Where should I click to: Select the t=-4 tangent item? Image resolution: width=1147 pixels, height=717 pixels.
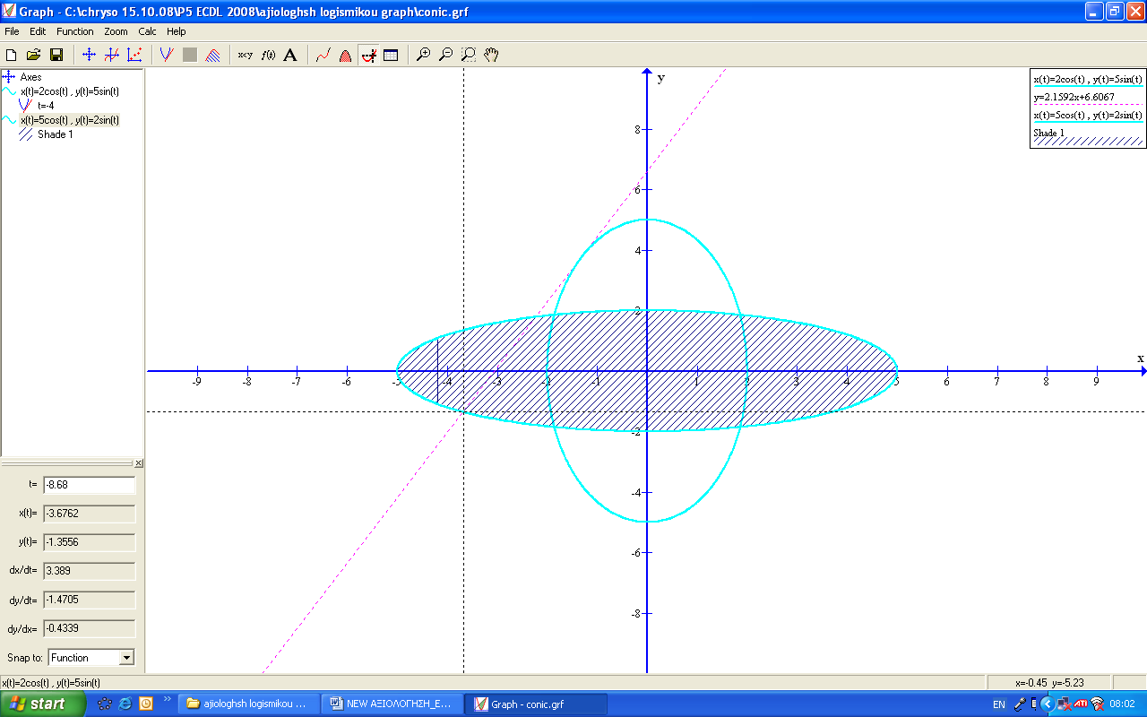click(46, 106)
